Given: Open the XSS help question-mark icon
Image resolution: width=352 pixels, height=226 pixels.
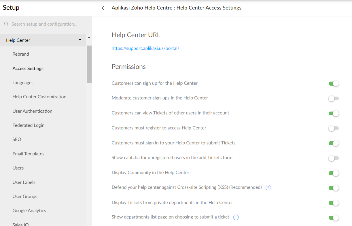Looking at the screenshot, I should [x=268, y=188].
